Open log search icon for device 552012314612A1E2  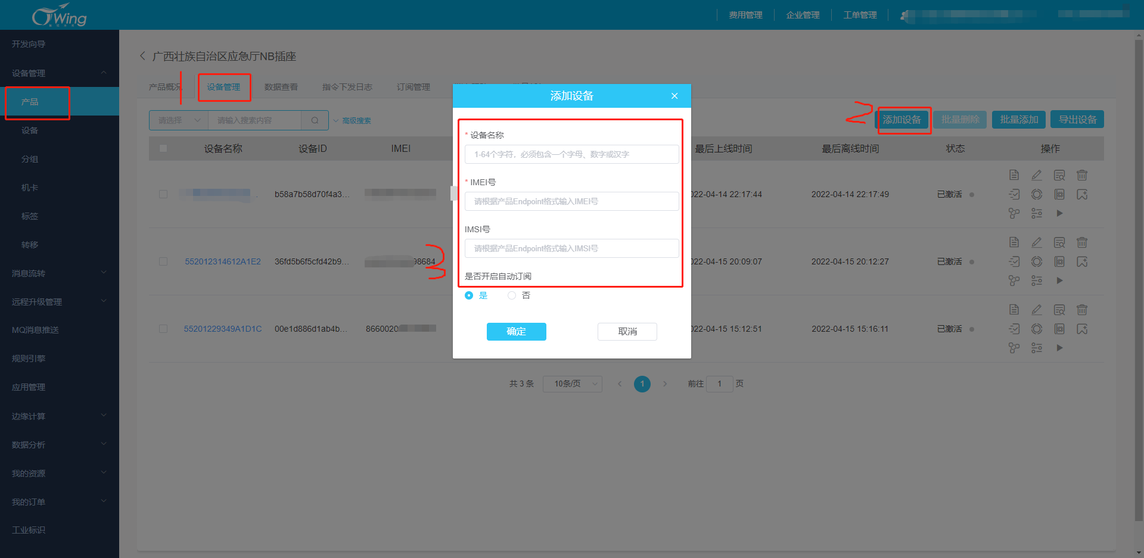click(1059, 242)
